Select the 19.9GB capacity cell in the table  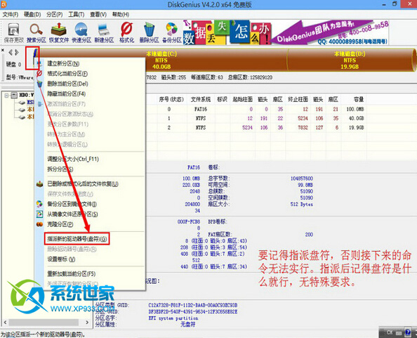coord(356,127)
